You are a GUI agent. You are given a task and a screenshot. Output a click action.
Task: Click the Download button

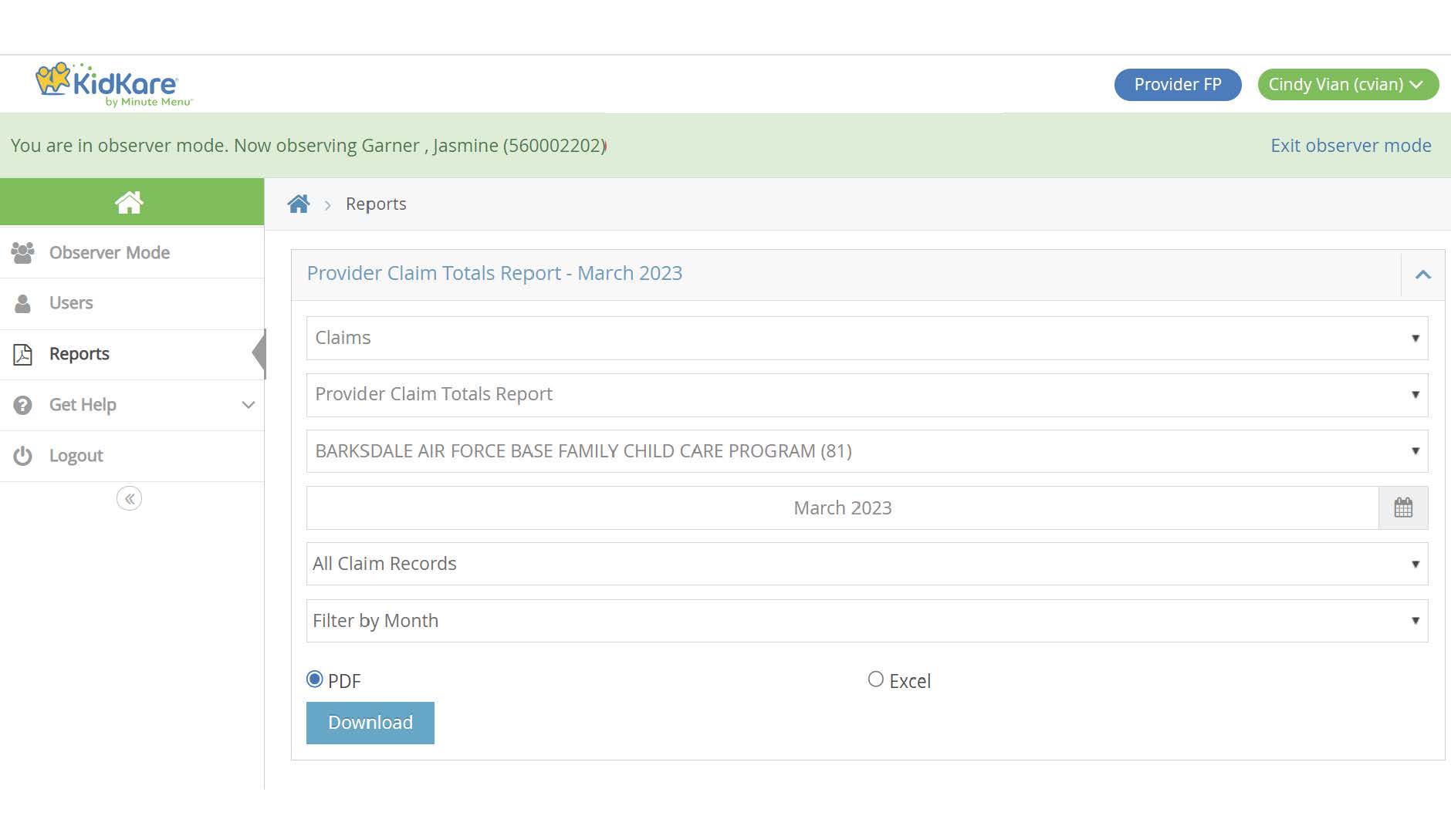370,723
